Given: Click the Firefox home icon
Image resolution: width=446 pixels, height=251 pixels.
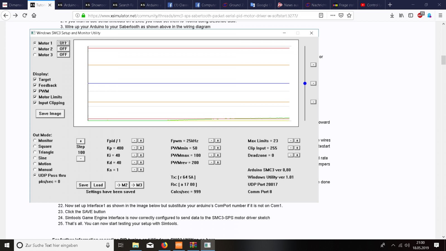Looking at the screenshot, I should pyautogui.click(x=34, y=15).
